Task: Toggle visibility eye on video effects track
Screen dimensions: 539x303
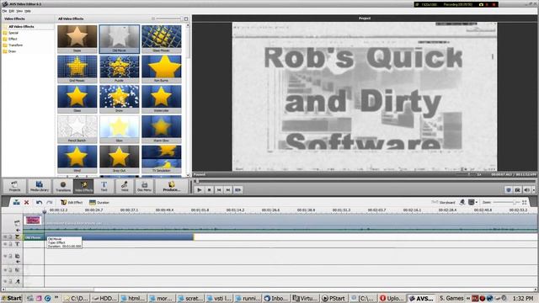Action: pos(5,237)
